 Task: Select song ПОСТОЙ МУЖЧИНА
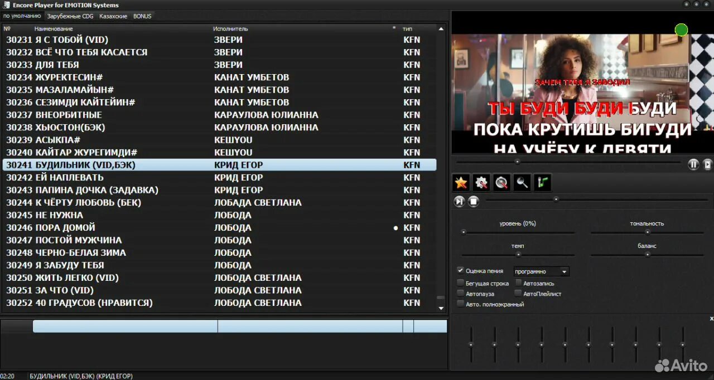click(x=219, y=240)
